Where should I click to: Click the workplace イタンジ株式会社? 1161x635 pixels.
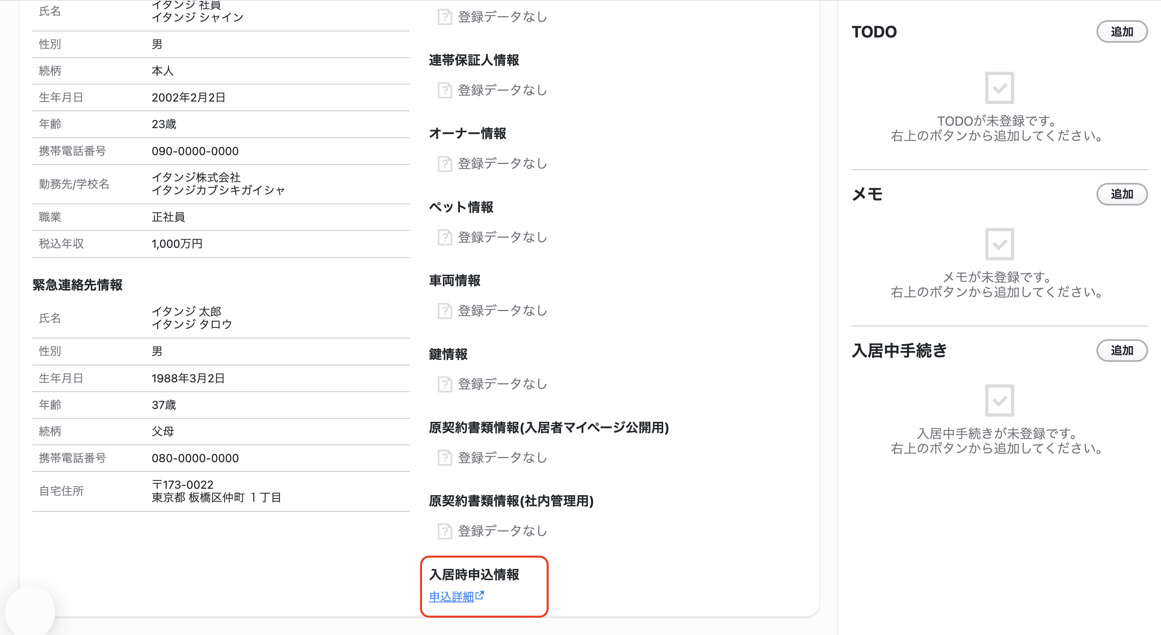coord(196,177)
